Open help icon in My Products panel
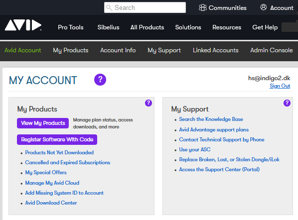The height and width of the screenshot is (220, 298). pyautogui.click(x=149, y=103)
